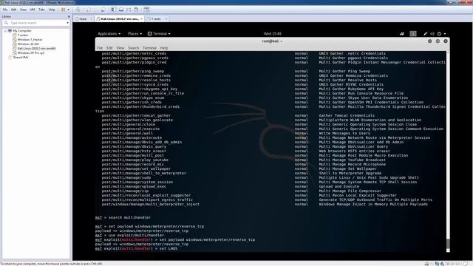Switch to Unity mode icon
The height and width of the screenshot is (266, 473).
136,10
